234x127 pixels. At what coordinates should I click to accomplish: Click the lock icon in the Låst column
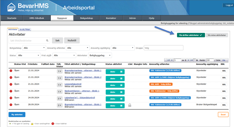tap(130, 105)
